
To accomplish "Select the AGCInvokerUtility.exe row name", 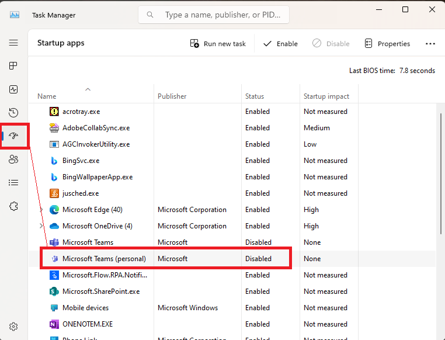I will tap(96, 144).
